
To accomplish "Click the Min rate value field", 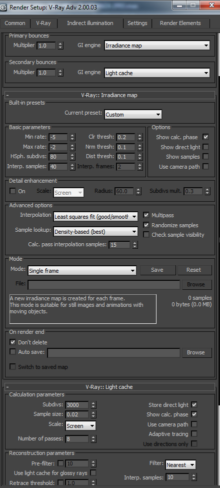I will point(57,137).
